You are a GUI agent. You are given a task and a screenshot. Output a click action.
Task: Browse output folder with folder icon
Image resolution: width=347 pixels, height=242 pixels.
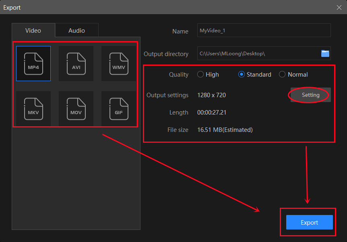pos(325,53)
